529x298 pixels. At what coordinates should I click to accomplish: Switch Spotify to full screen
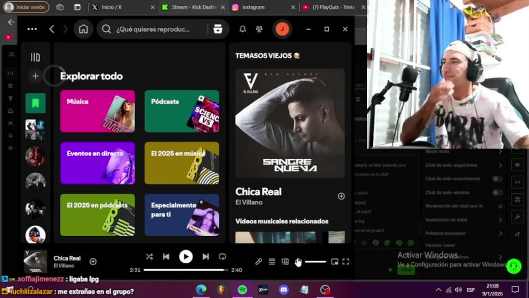346,262
